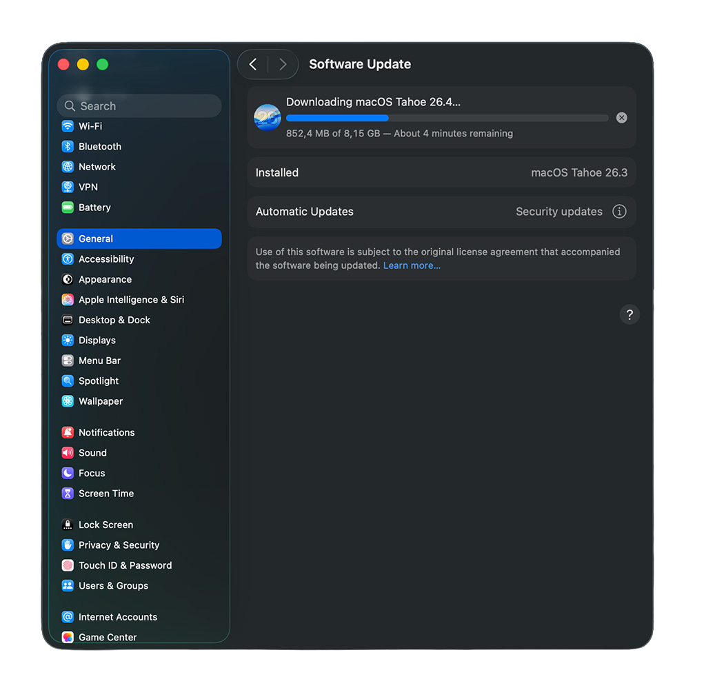Image resolution: width=706 pixels, height=688 pixels.
Task: Open the Displays label in sidebar
Action: pos(97,340)
